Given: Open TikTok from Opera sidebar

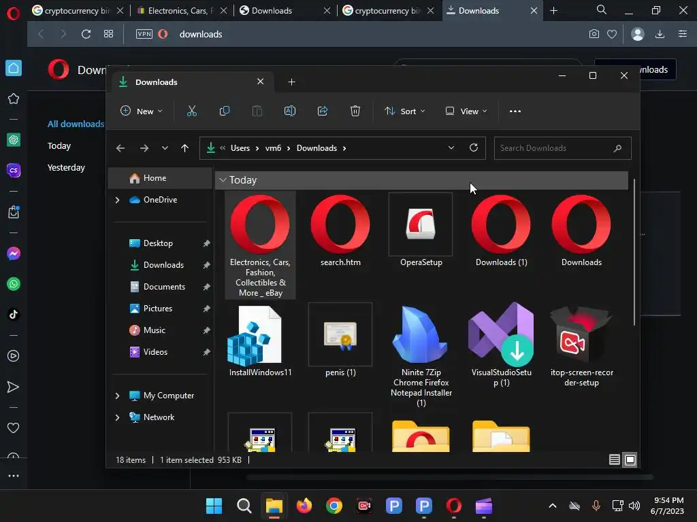Looking at the screenshot, I should (14, 314).
